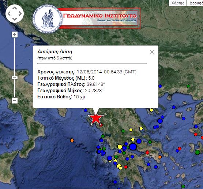
Task: Click the red star earthquake marker
Action: tap(96, 119)
